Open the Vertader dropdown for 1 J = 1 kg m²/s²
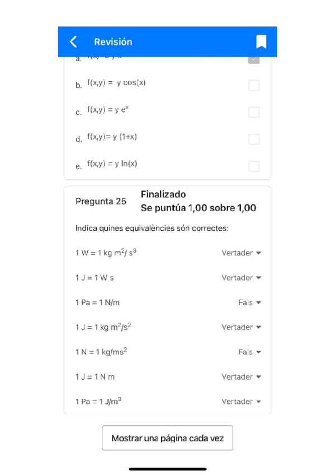335x475 pixels. pos(241,327)
